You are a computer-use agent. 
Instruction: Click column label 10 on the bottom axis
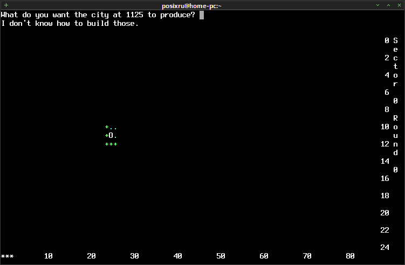(x=49, y=256)
